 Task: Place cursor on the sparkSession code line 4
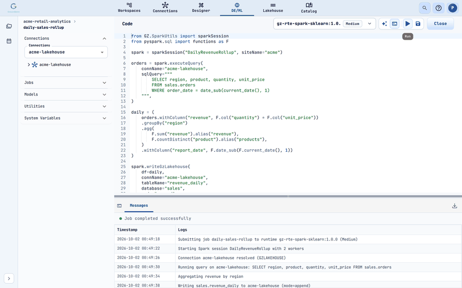tap(206, 52)
